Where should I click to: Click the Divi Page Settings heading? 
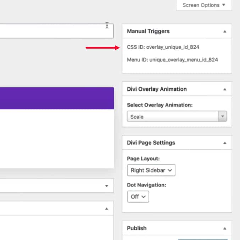coord(151,143)
